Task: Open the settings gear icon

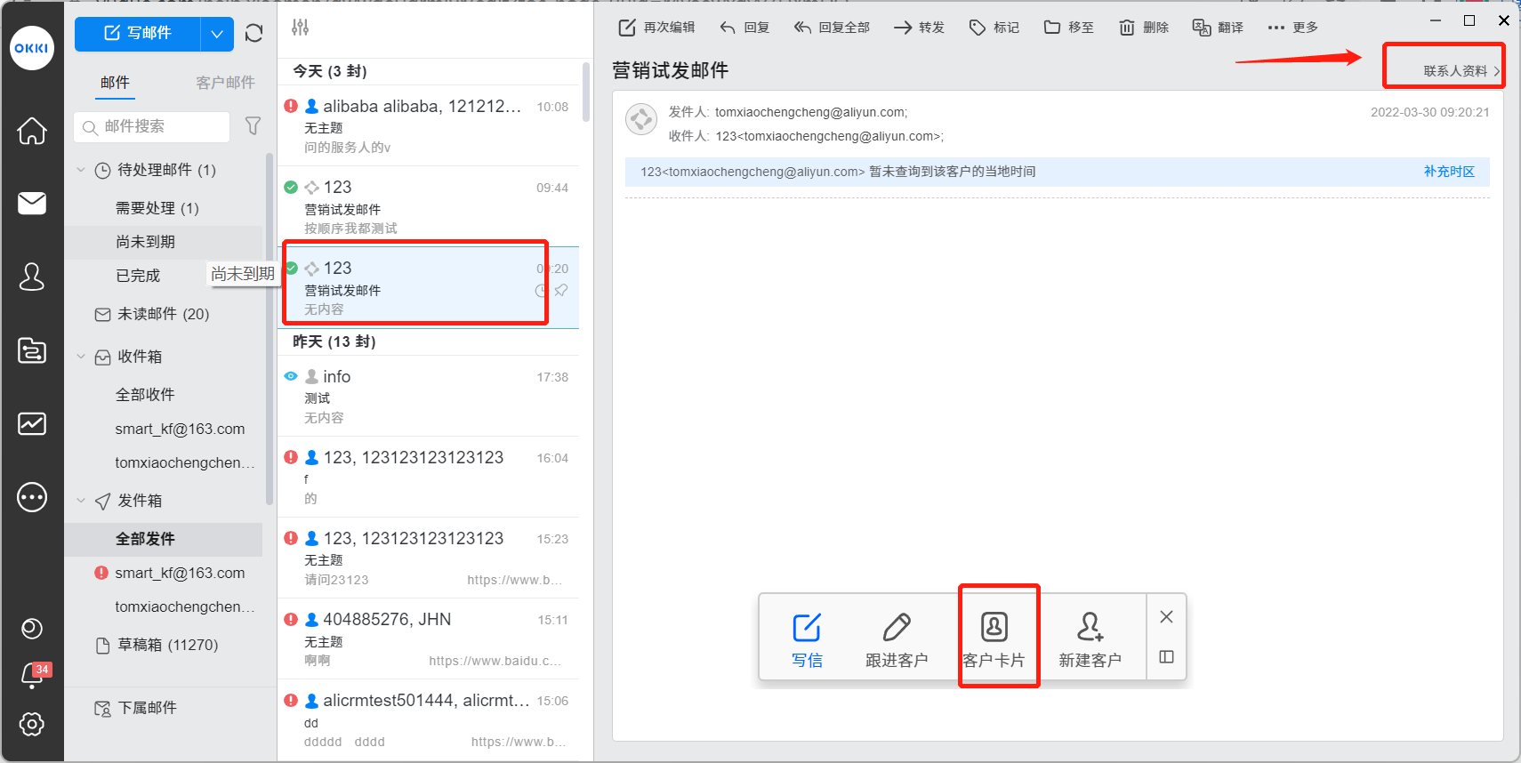Action: 32,724
